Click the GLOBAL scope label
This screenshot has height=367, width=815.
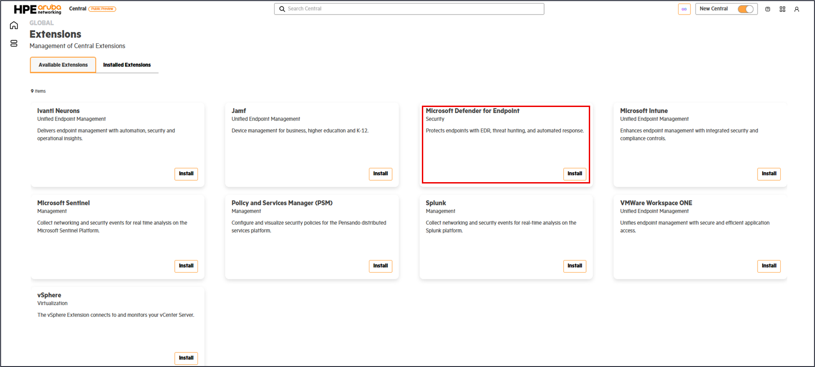coord(42,23)
